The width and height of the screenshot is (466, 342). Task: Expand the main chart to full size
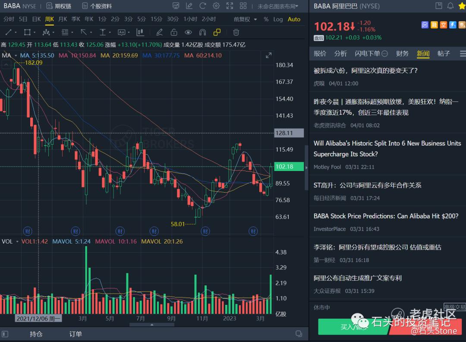(x=269, y=55)
